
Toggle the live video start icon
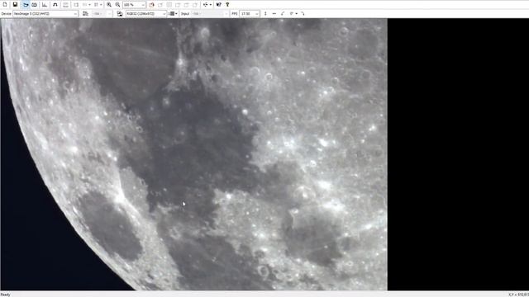click(x=26, y=5)
